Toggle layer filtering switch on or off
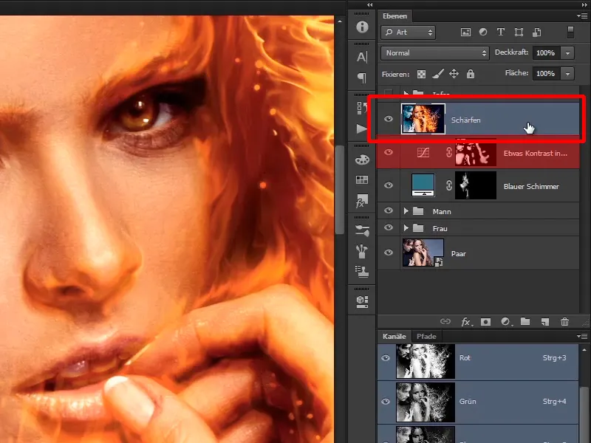591x443 pixels. pos(570,32)
